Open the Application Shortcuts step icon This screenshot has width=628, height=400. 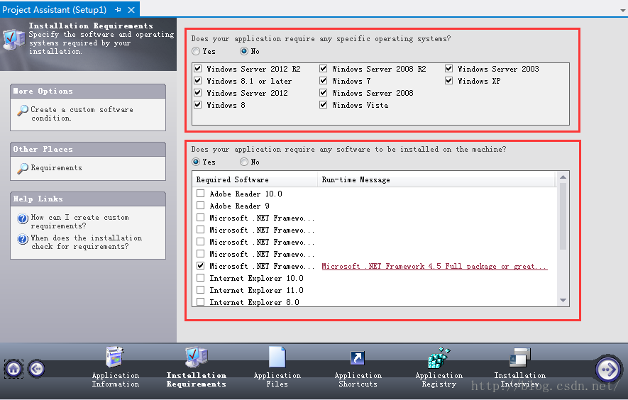[x=357, y=357]
